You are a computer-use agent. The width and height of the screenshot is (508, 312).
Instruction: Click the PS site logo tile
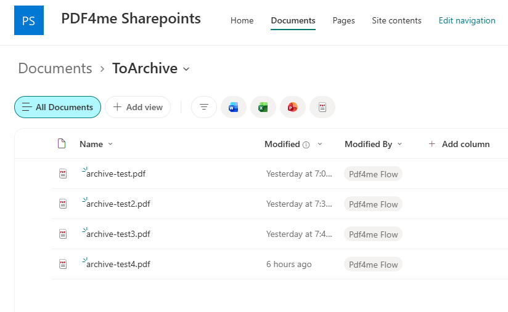click(29, 20)
